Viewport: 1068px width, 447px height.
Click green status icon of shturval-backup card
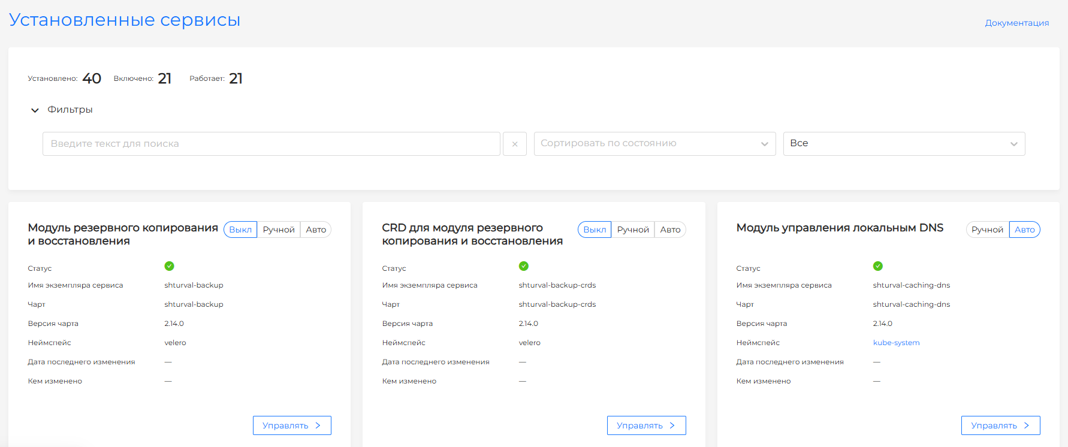169,266
